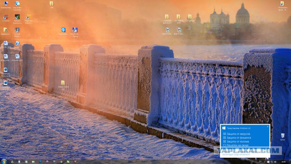Toggle the 'Защита от вирусов' checkbox
This screenshot has height=164, width=291.
coord(224,134)
